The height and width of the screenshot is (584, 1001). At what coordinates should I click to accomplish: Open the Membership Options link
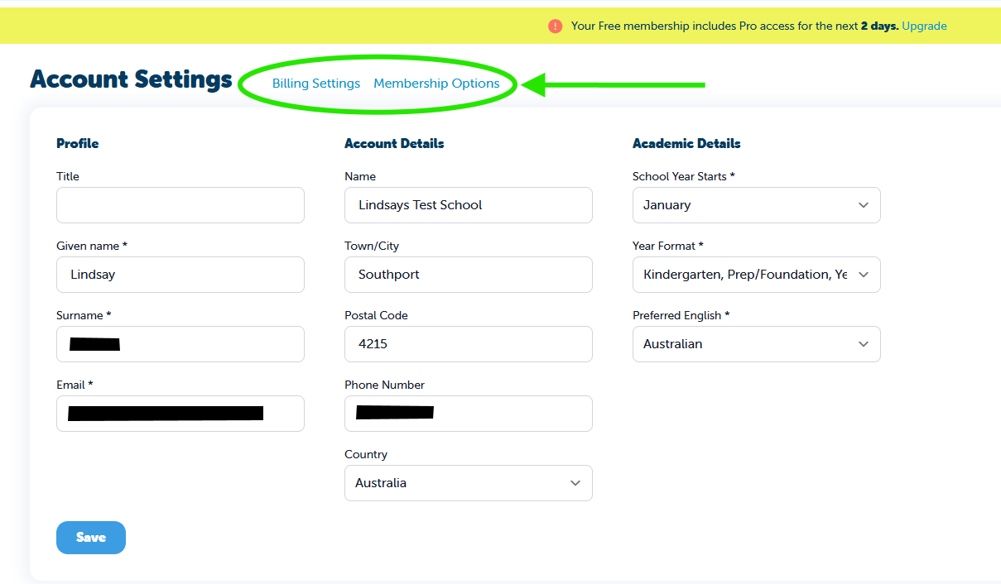coord(436,84)
